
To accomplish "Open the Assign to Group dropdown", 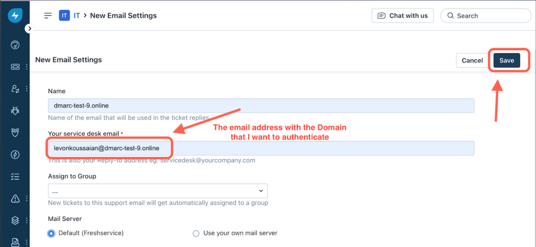I will pos(158,190).
